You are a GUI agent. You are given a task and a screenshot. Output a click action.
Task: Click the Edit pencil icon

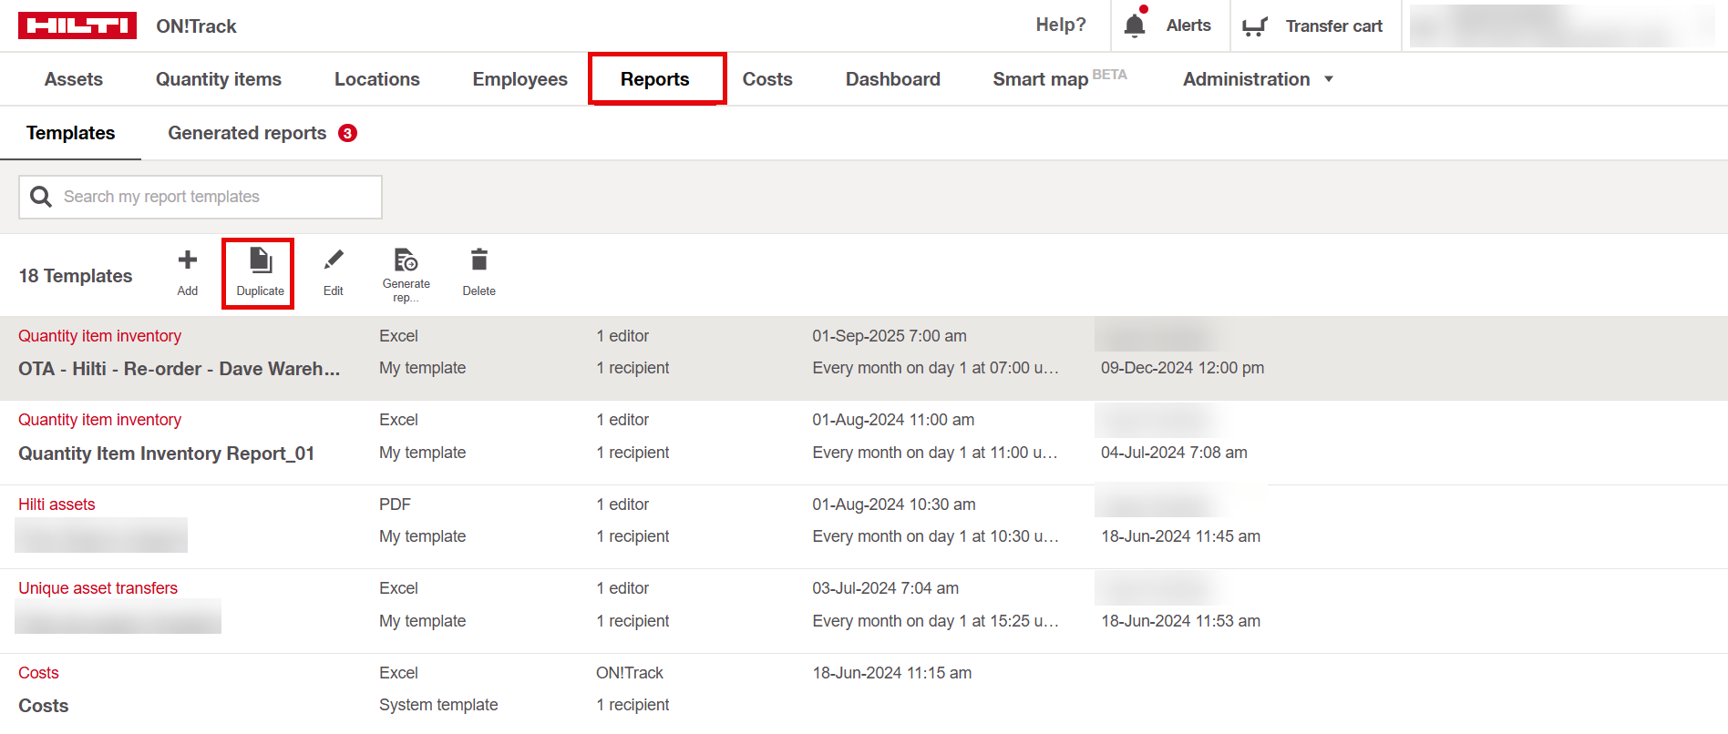pos(334,261)
